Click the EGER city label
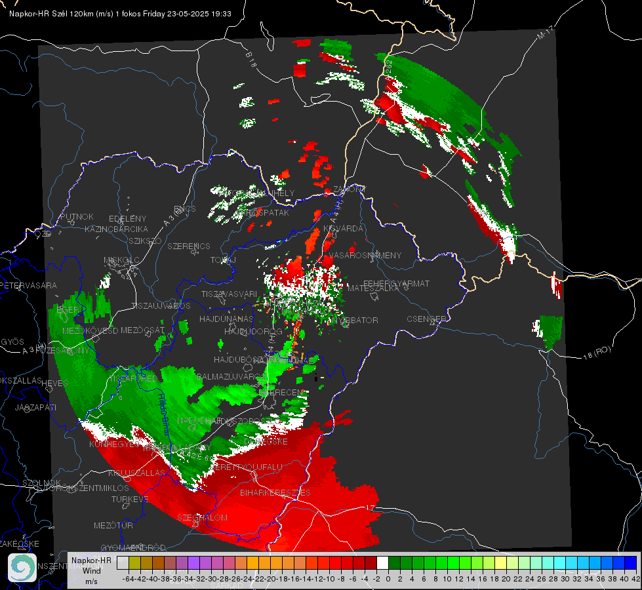This screenshot has height=590, width=642. click(68, 310)
